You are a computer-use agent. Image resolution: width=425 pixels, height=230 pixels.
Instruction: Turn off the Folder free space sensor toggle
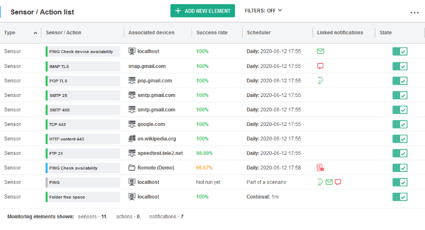(400, 197)
